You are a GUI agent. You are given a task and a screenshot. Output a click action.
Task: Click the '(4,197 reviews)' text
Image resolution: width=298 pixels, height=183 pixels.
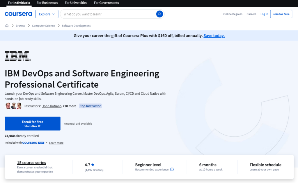coord(94,170)
